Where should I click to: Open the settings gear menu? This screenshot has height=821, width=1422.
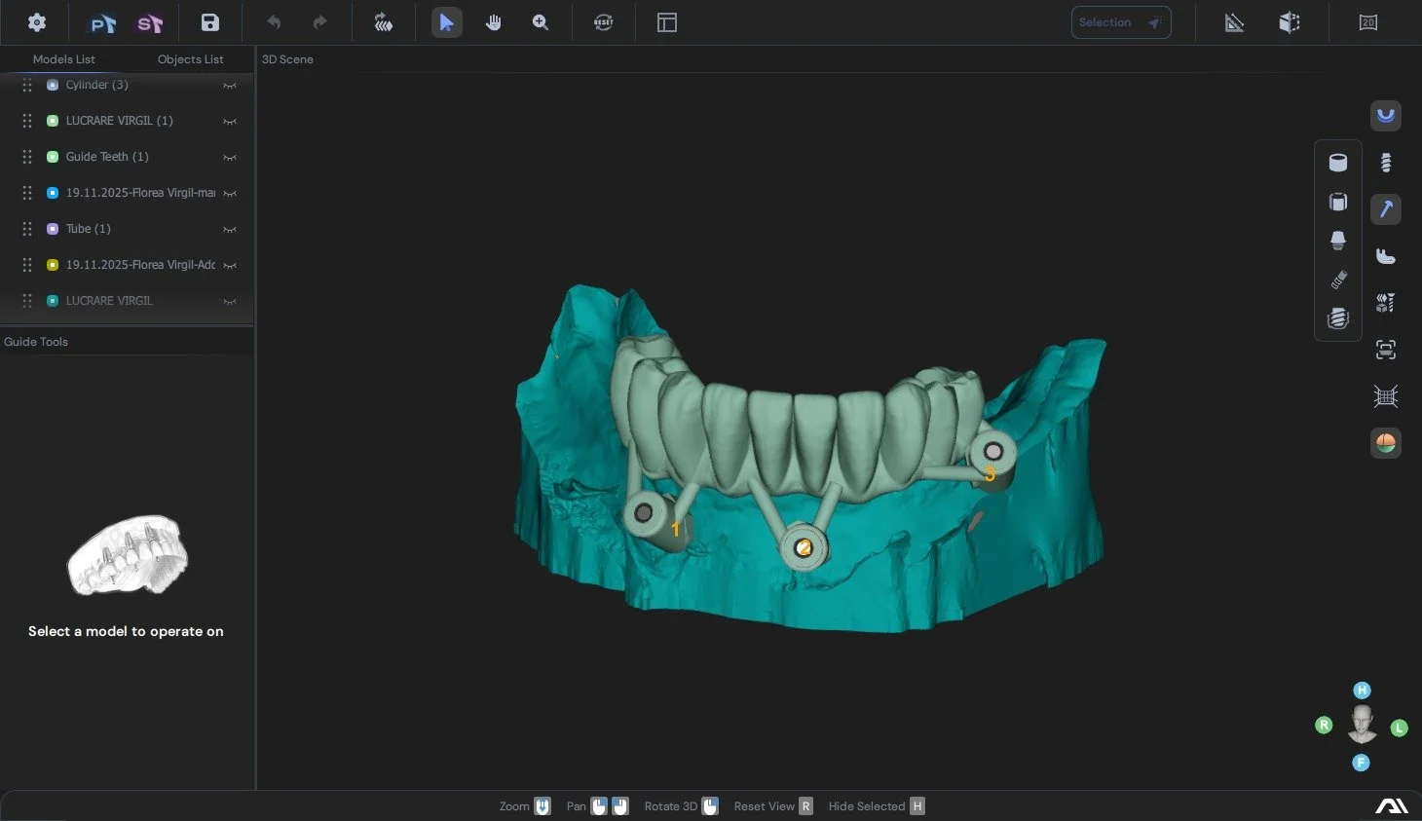coord(36,22)
